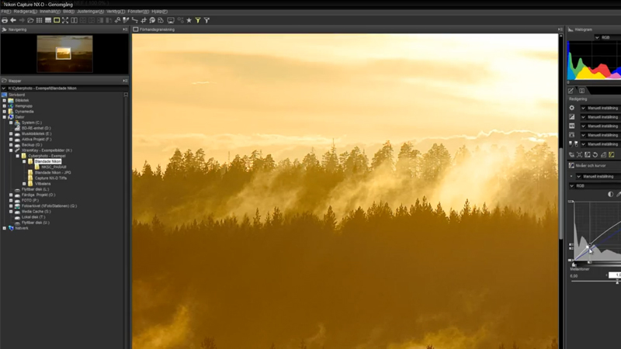Click the fullscreen view icon
The image size is (621, 349).
pos(65,20)
